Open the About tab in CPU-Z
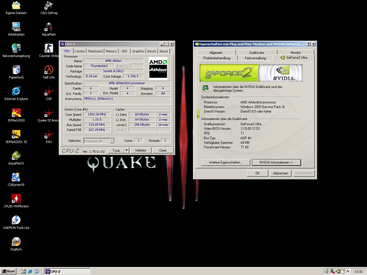The width and height of the screenshot is (367, 275). (x=164, y=51)
